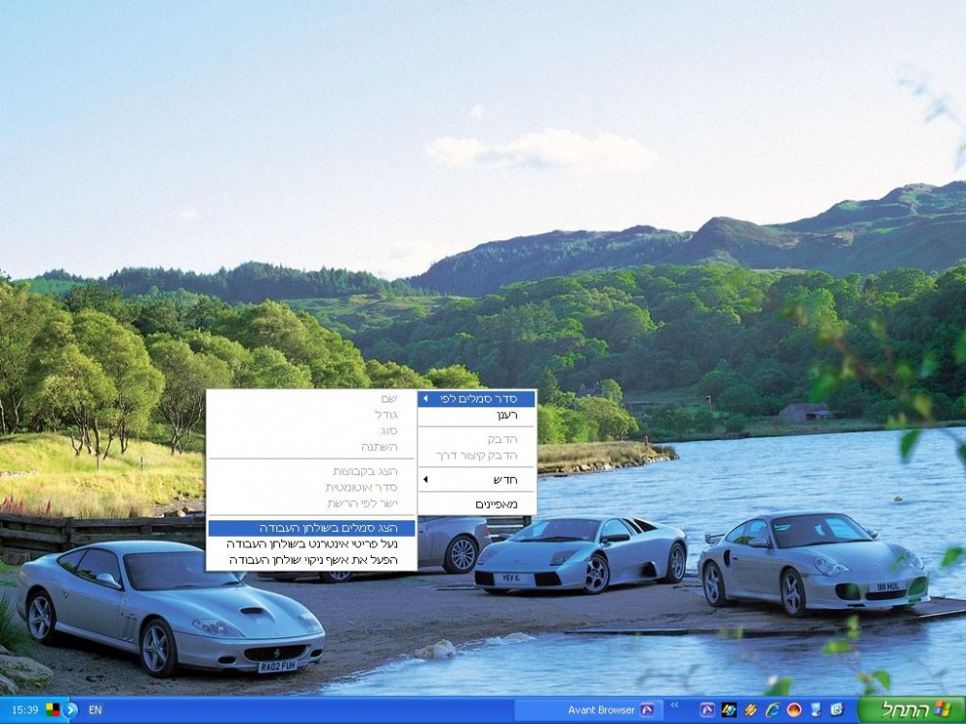This screenshot has width=966, height=724.
Task: Click the השתנה sort option
Action: tap(312, 446)
